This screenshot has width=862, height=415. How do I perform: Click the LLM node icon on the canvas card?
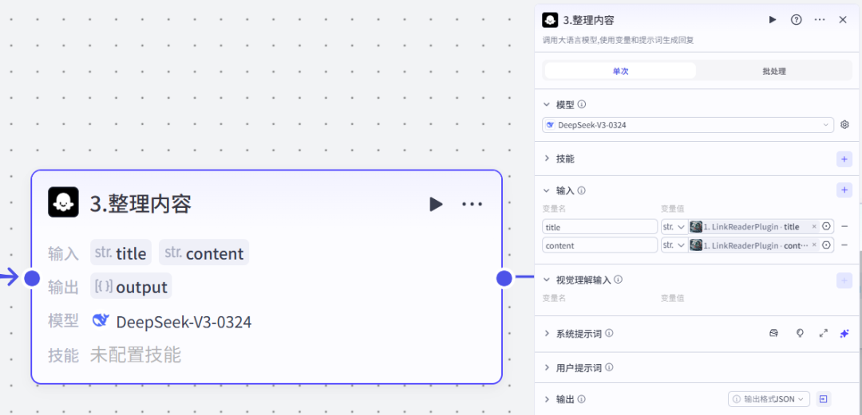click(63, 202)
